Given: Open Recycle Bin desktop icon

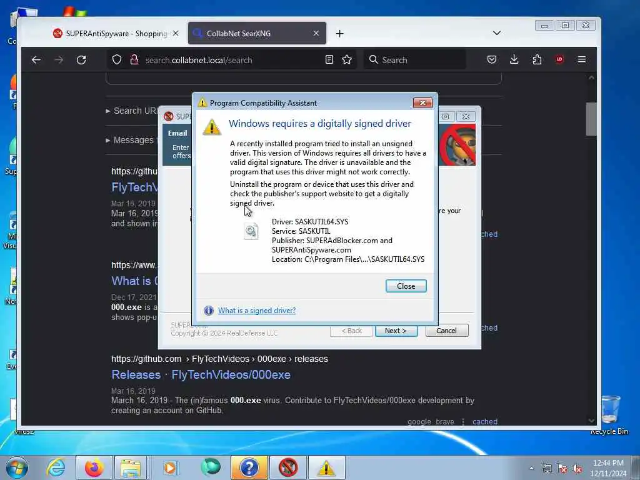Looking at the screenshot, I should coord(609,415).
